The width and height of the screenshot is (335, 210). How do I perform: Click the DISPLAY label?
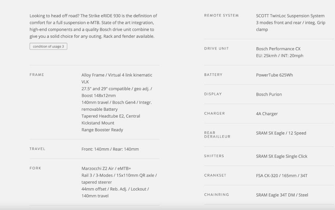[213, 94]
